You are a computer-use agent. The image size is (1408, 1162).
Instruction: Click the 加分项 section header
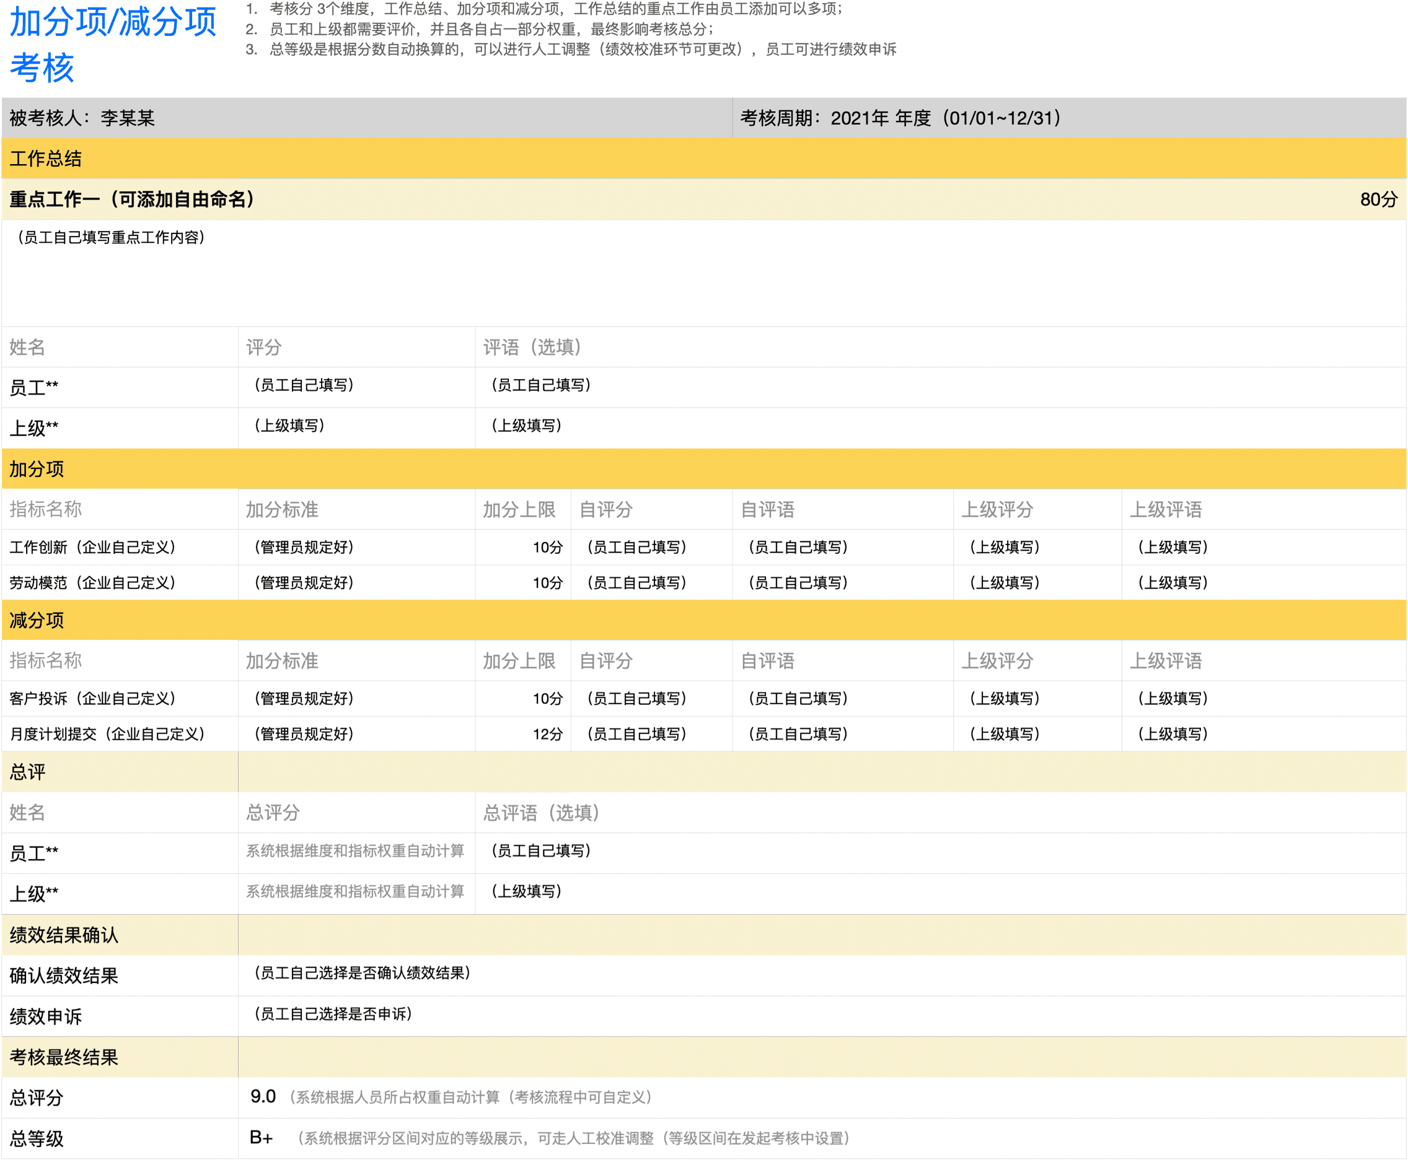click(703, 470)
